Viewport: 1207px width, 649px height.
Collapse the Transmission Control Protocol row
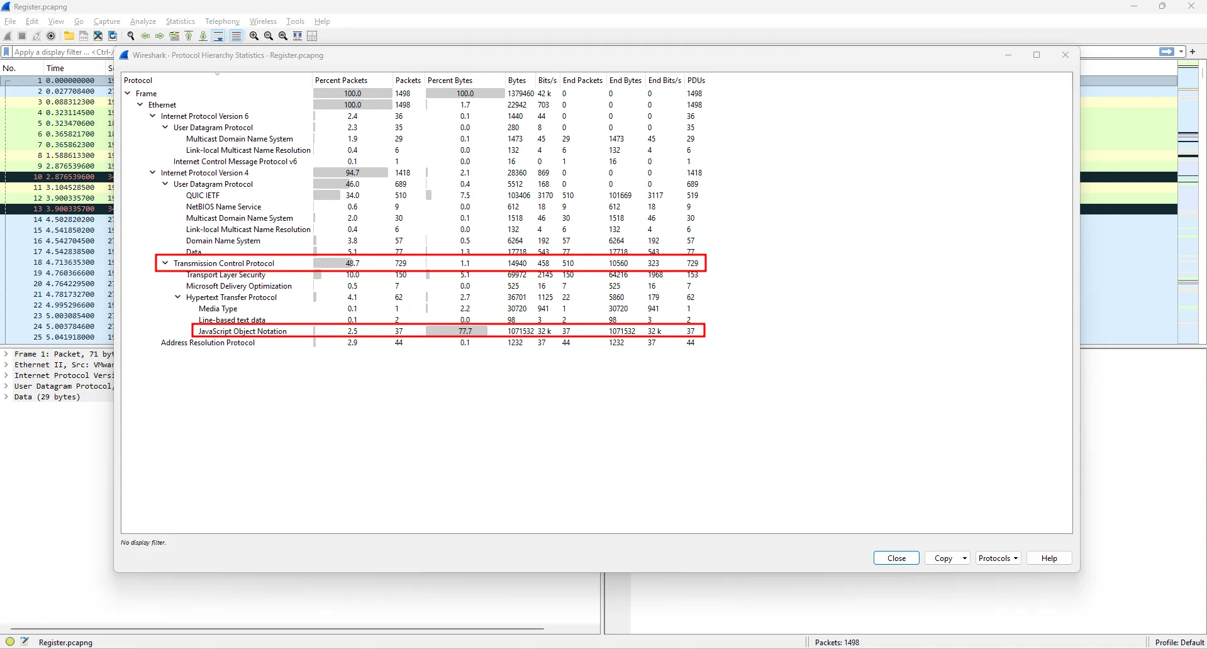click(165, 263)
